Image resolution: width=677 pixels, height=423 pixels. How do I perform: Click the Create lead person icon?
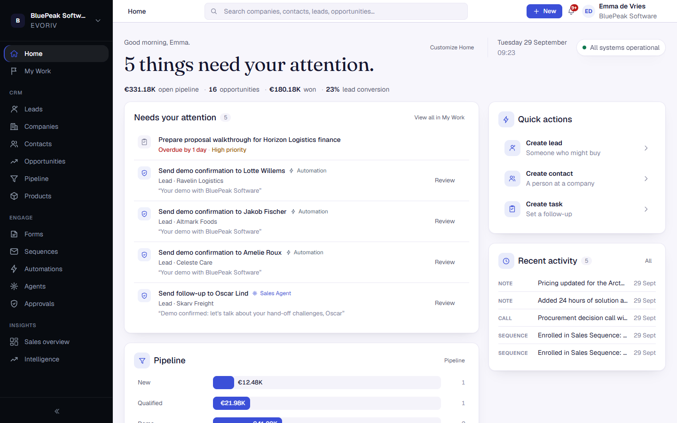(512, 148)
